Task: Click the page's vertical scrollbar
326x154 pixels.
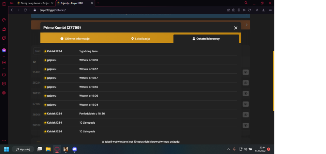Action: (x=274, y=81)
